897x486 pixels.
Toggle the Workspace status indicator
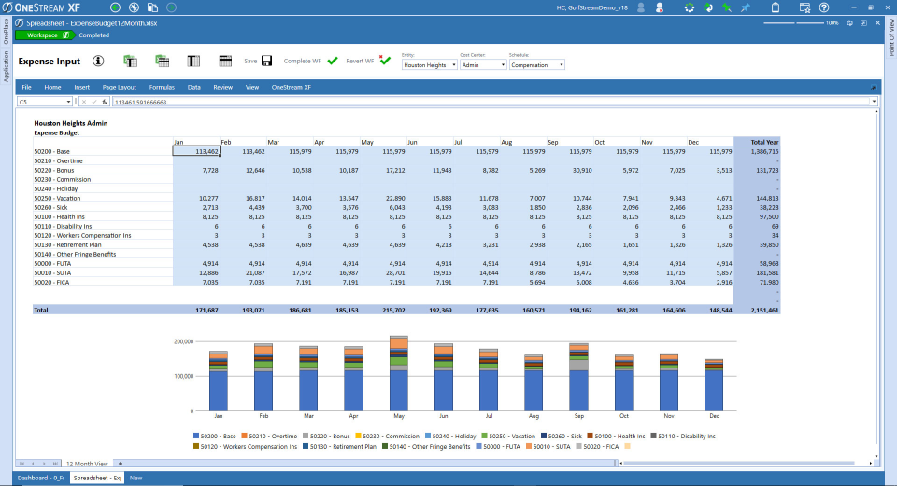44,35
